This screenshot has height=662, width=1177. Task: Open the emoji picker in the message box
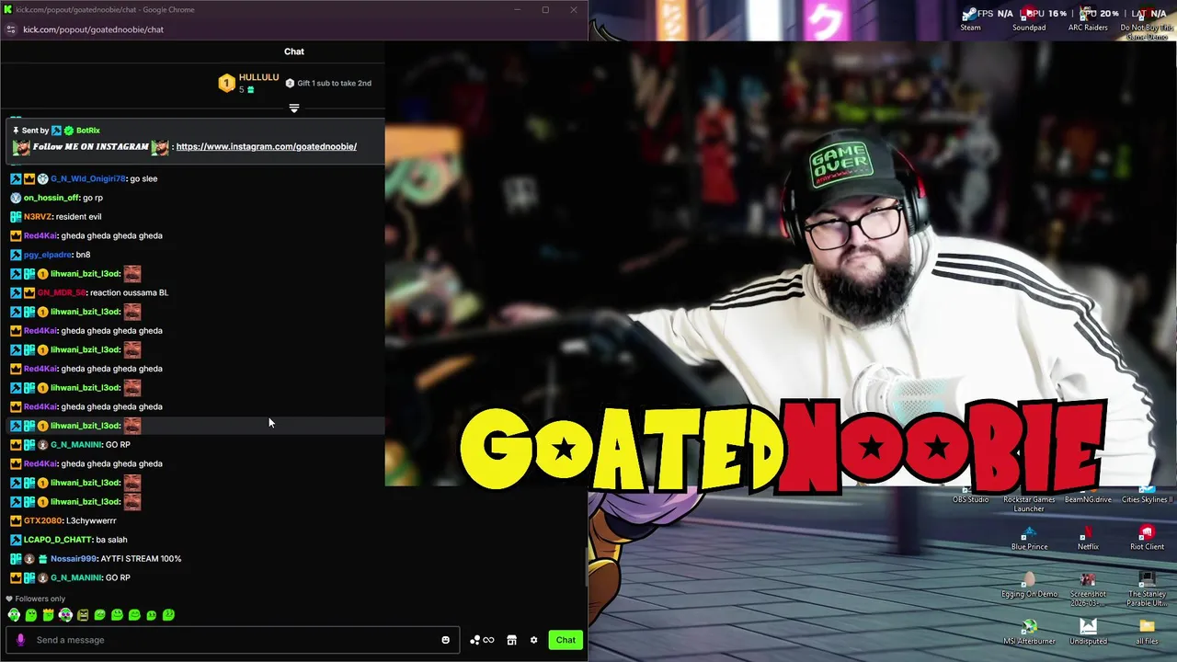point(446,640)
